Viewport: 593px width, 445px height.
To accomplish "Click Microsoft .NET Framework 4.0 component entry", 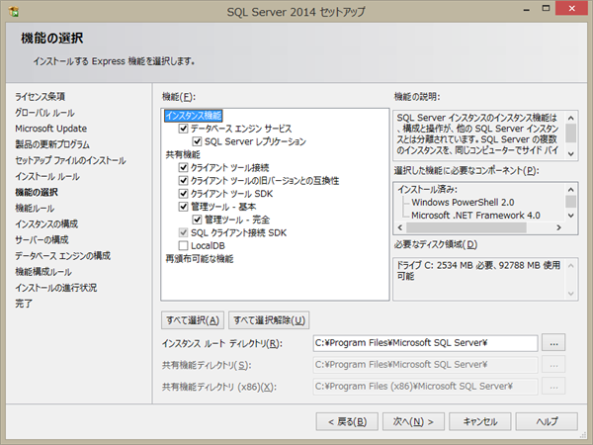I will [x=475, y=216].
